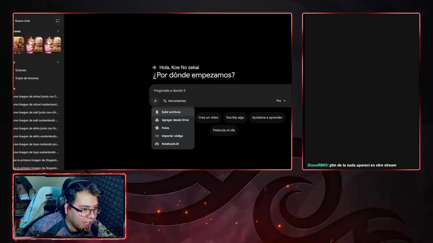433x243 pixels.
Task: Choose Agregar desde Drive option
Action: click(x=173, y=120)
